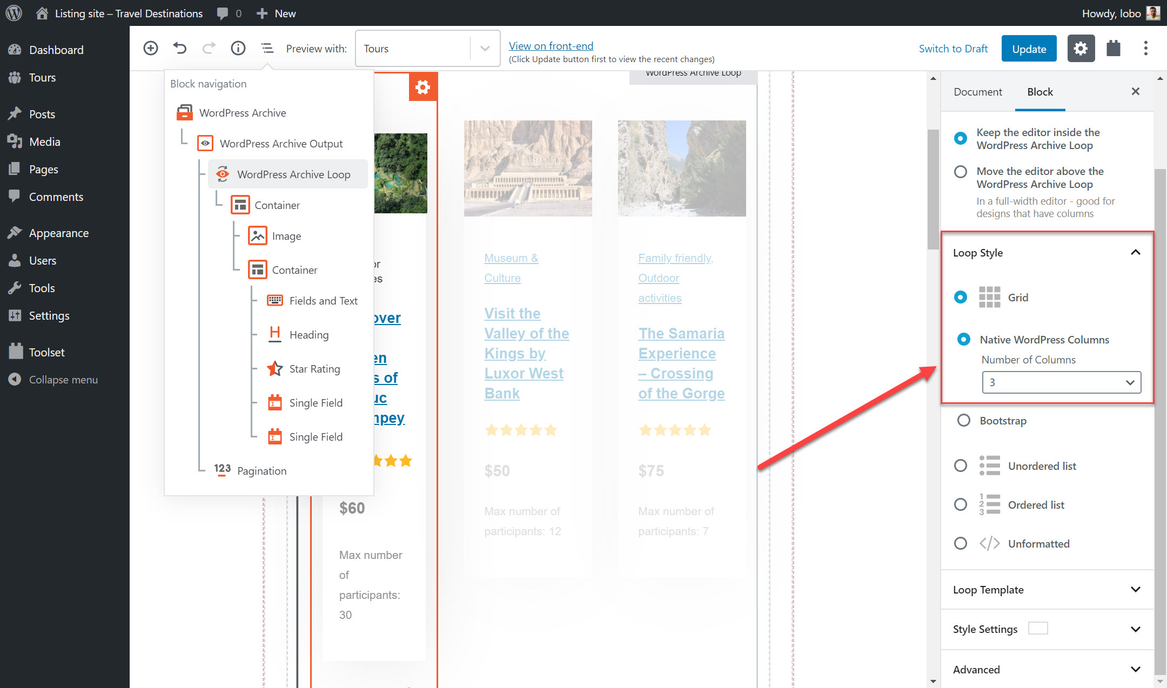Screen dimensions: 1167x688
Task: Open the Preview with Tours dropdown
Action: 427,49
